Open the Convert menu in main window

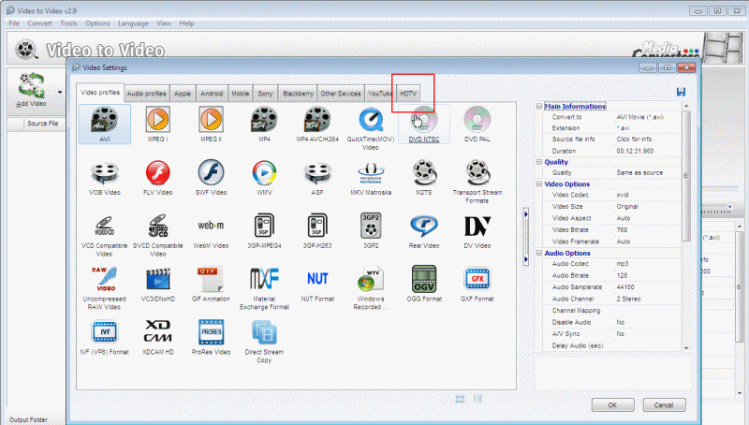(39, 23)
